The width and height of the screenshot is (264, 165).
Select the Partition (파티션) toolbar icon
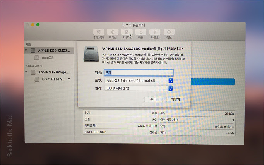[x=112, y=32]
